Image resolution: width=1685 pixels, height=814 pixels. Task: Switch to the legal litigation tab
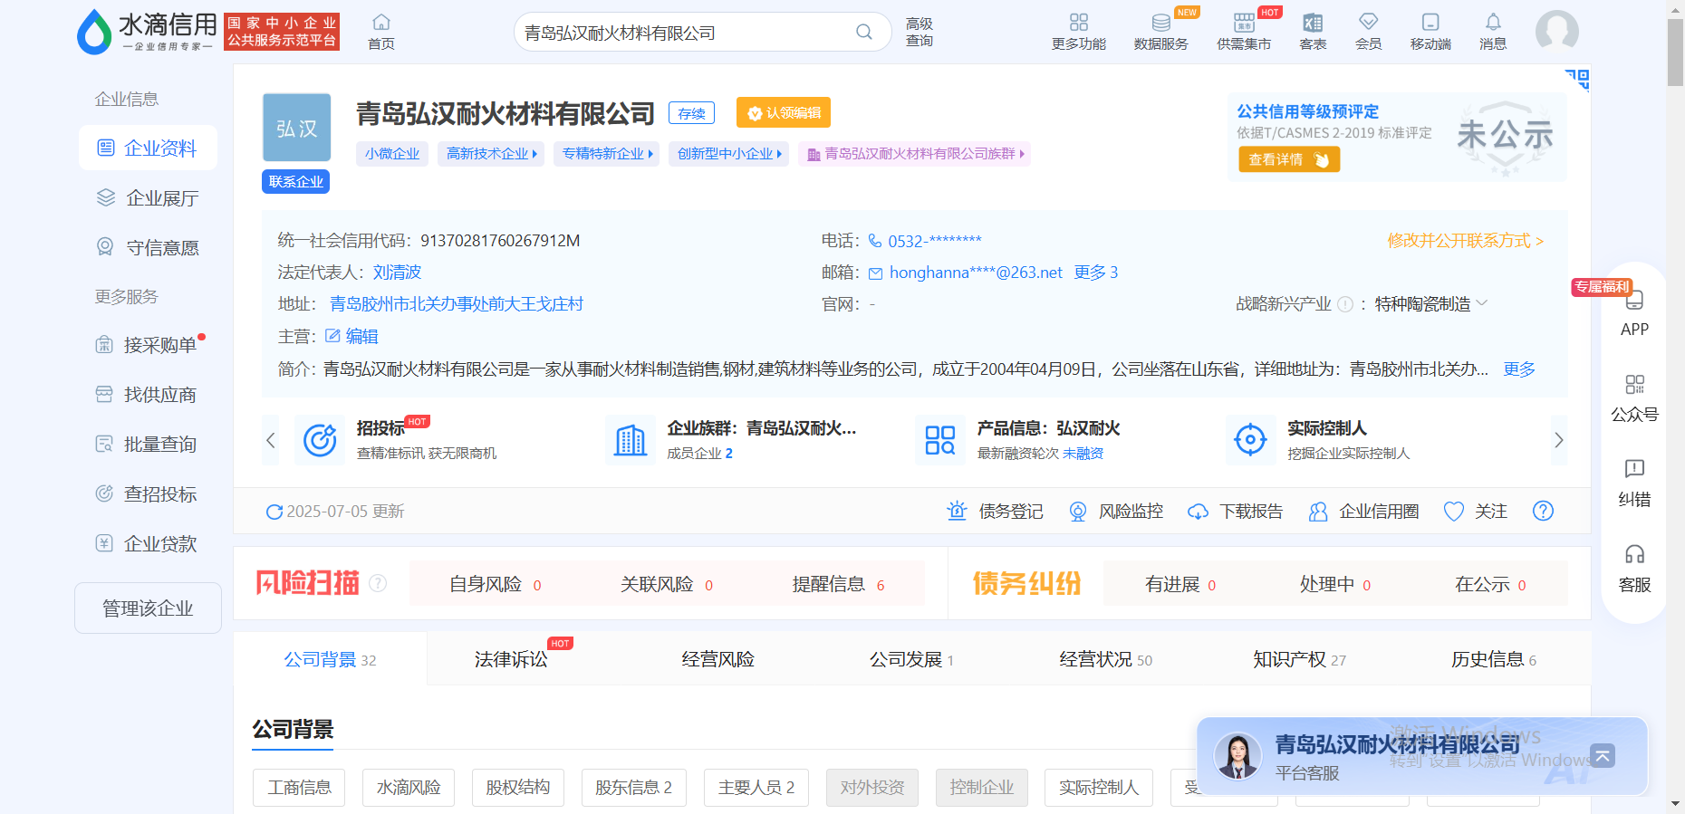click(x=511, y=660)
